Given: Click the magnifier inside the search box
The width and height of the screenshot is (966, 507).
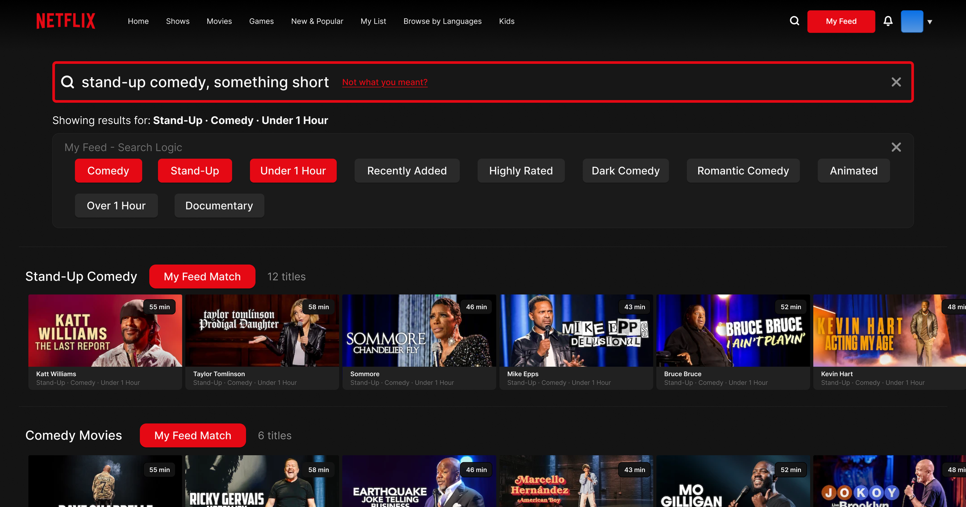Looking at the screenshot, I should [x=68, y=82].
